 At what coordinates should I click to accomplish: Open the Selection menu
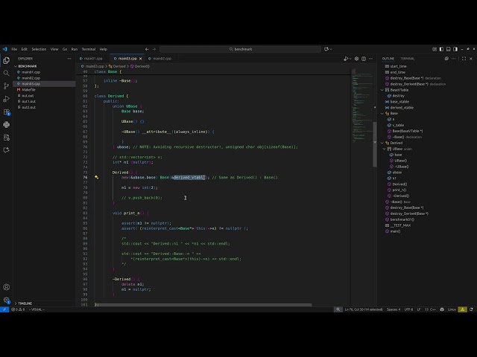coord(39,49)
